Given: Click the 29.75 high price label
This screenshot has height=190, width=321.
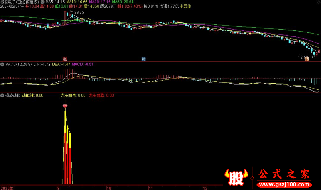Looking at the screenshot, I should (79, 13).
